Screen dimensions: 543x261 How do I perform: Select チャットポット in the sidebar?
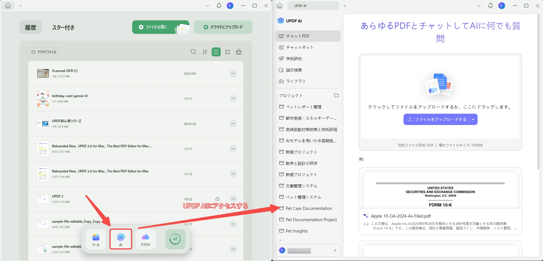pyautogui.click(x=300, y=47)
